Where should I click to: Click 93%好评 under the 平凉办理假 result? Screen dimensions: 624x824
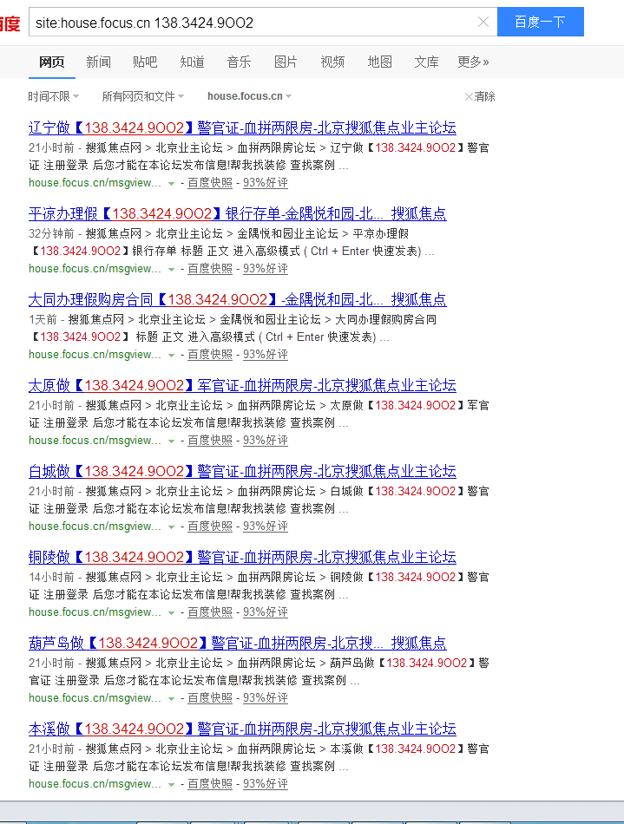tap(266, 269)
